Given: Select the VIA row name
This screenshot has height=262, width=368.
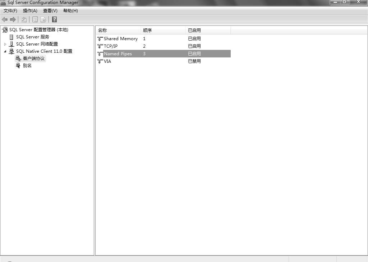Looking at the screenshot, I should click(107, 61).
